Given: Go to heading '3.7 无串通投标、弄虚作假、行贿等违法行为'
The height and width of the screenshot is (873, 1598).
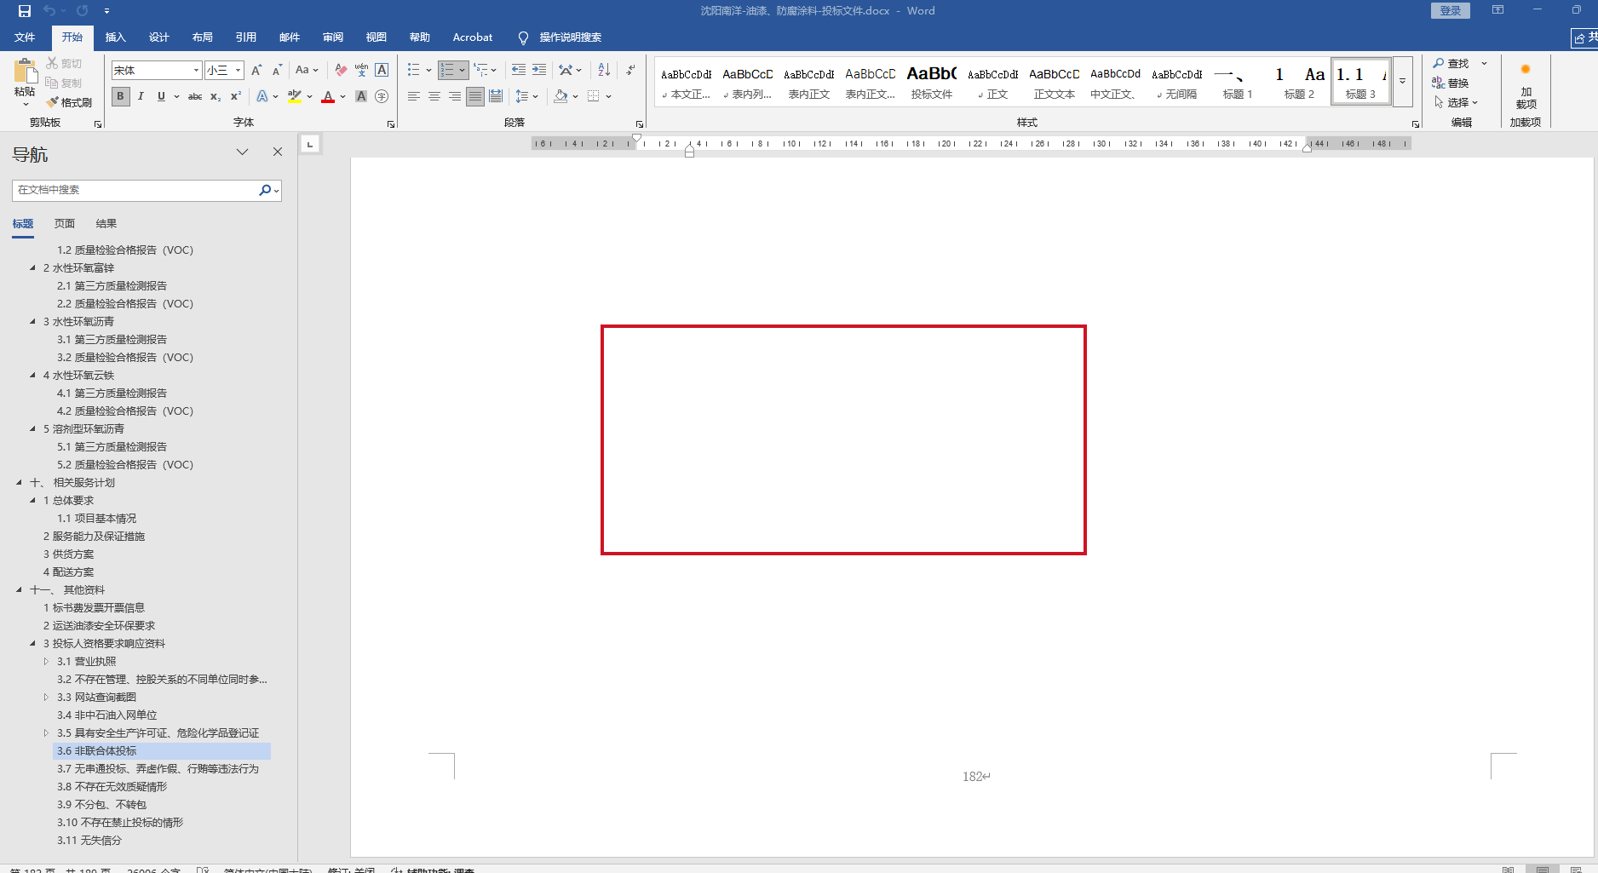Looking at the screenshot, I should point(158,769).
